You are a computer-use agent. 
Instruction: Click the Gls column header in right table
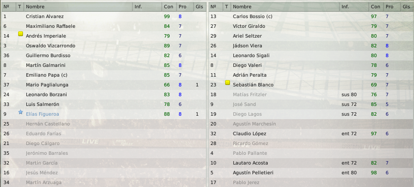pyautogui.click(x=406, y=6)
